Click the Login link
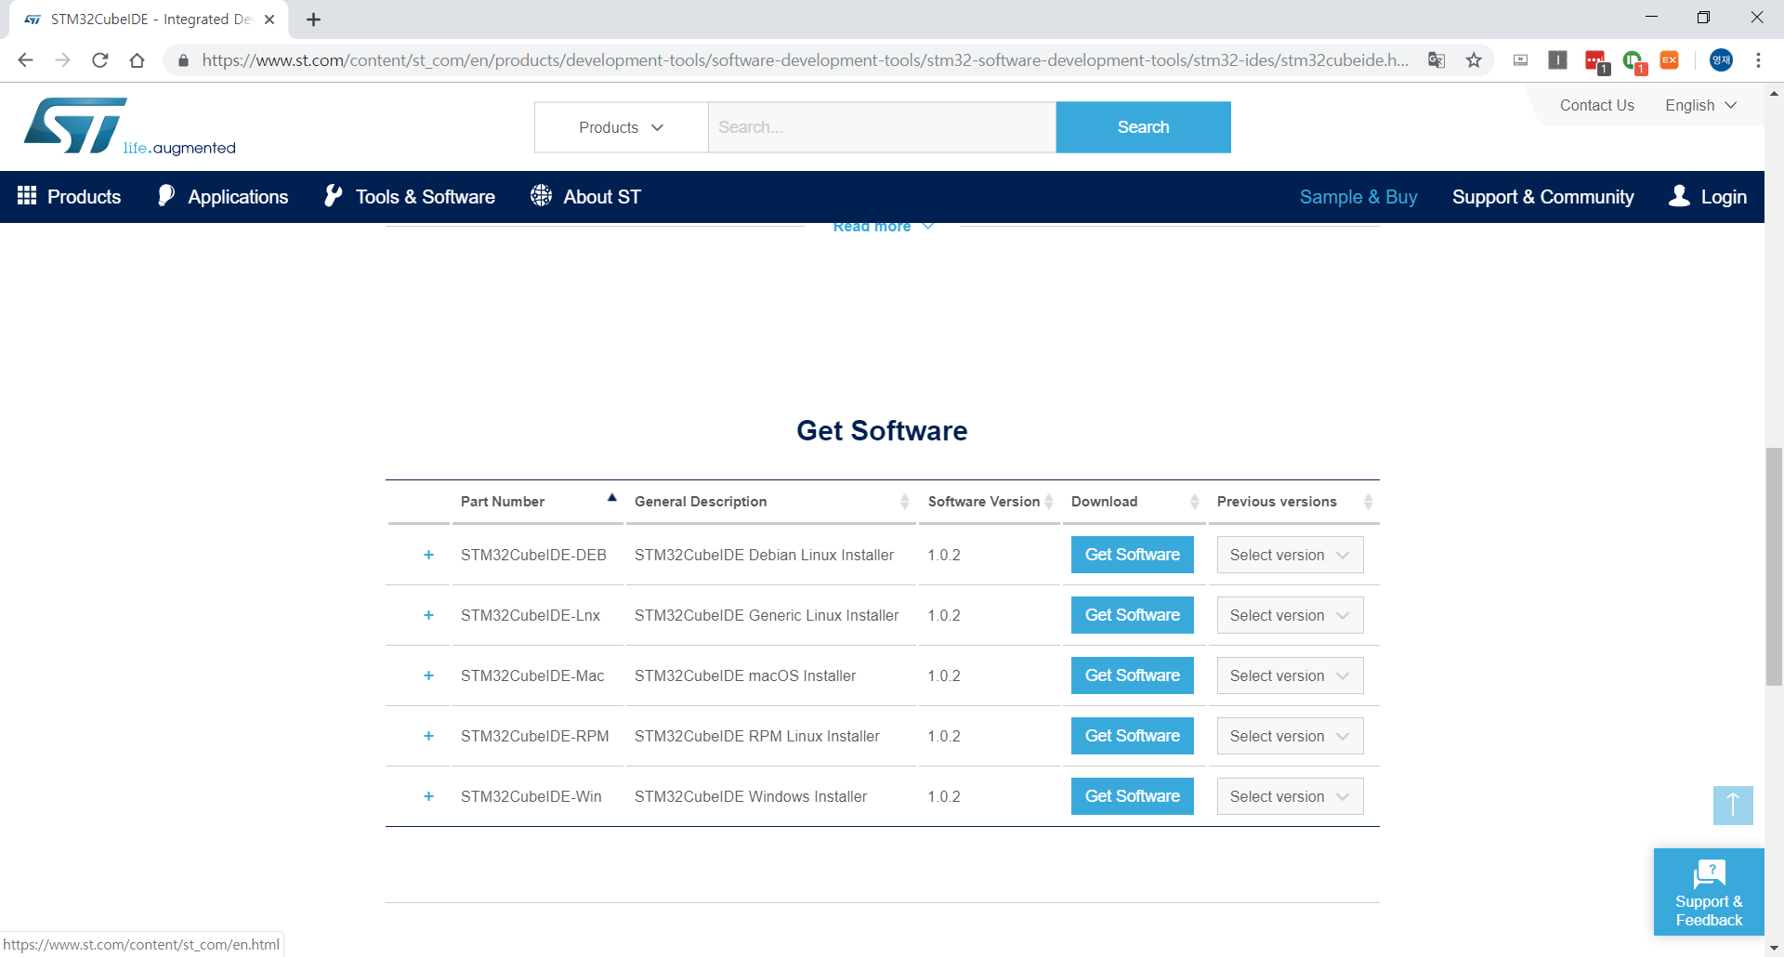This screenshot has width=1784, height=957. [x=1708, y=197]
